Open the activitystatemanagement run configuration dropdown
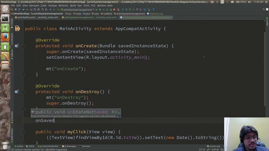269x151 pixels. click(x=77, y=10)
